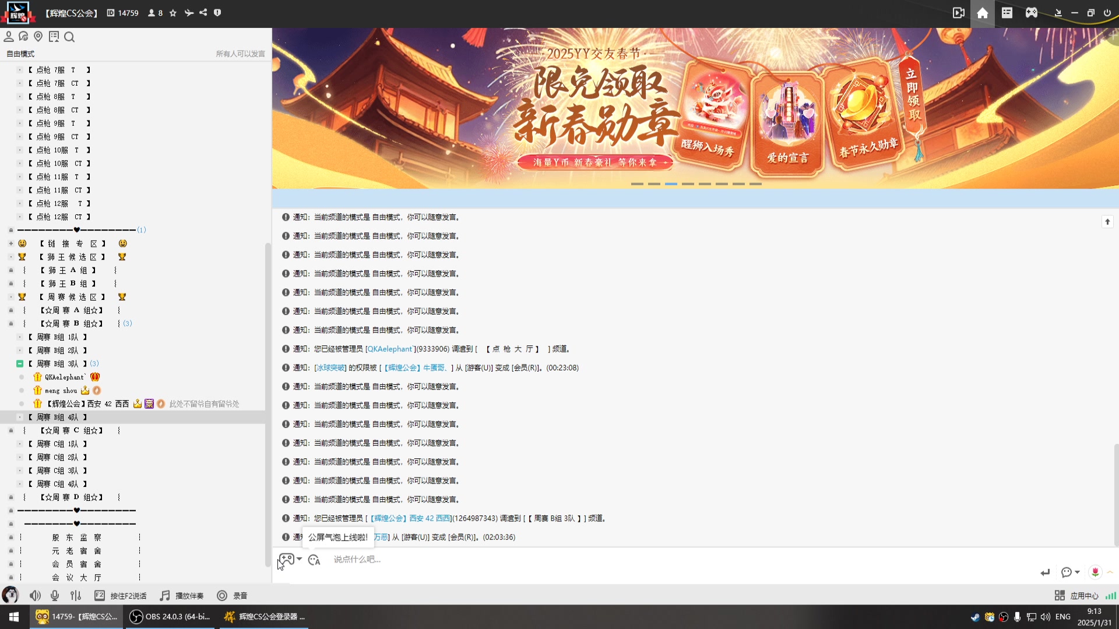
Task: Expand the 链接专区 channel group
Action: coord(11,243)
